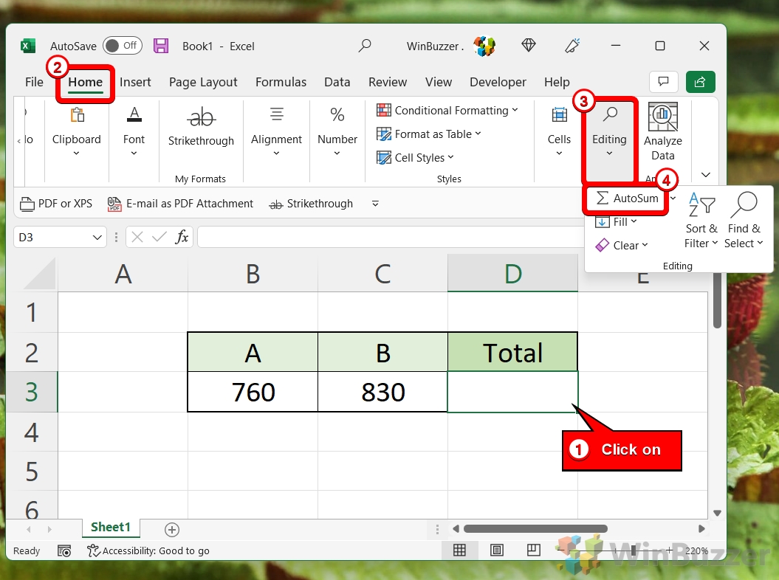Switch to the Home tab
This screenshot has width=779, height=580.
86,82
